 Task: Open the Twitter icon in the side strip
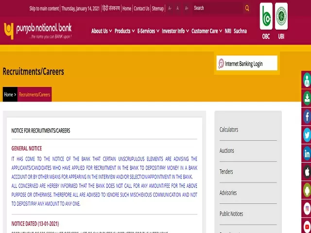pos(307,135)
